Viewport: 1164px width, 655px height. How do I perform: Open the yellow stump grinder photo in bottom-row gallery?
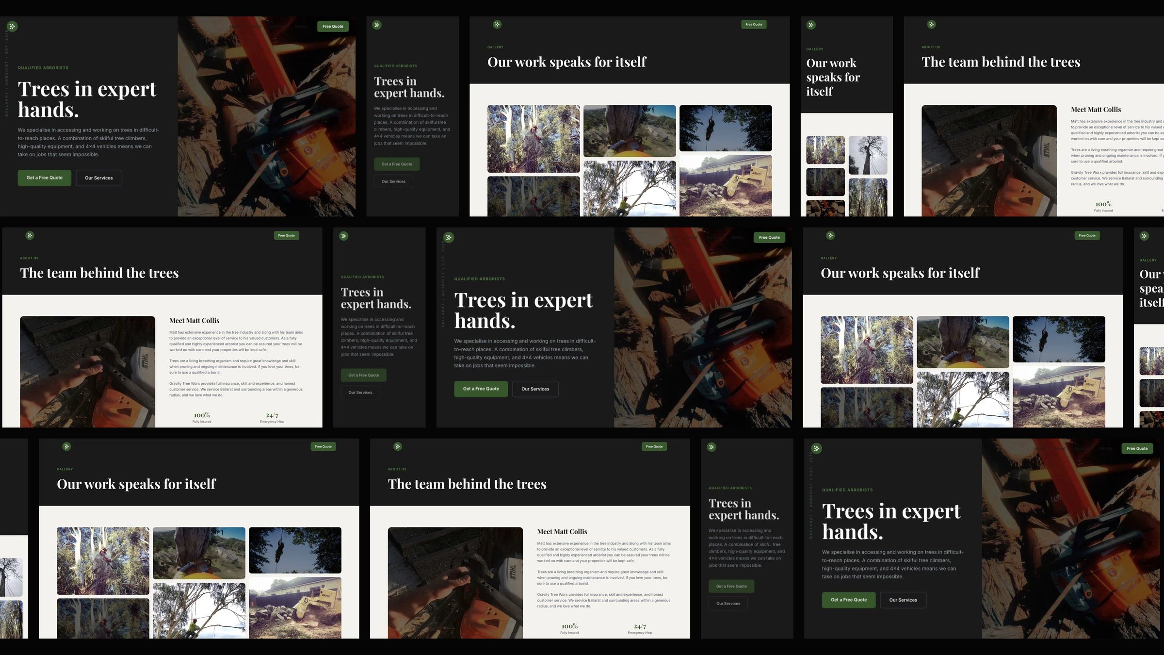295,608
